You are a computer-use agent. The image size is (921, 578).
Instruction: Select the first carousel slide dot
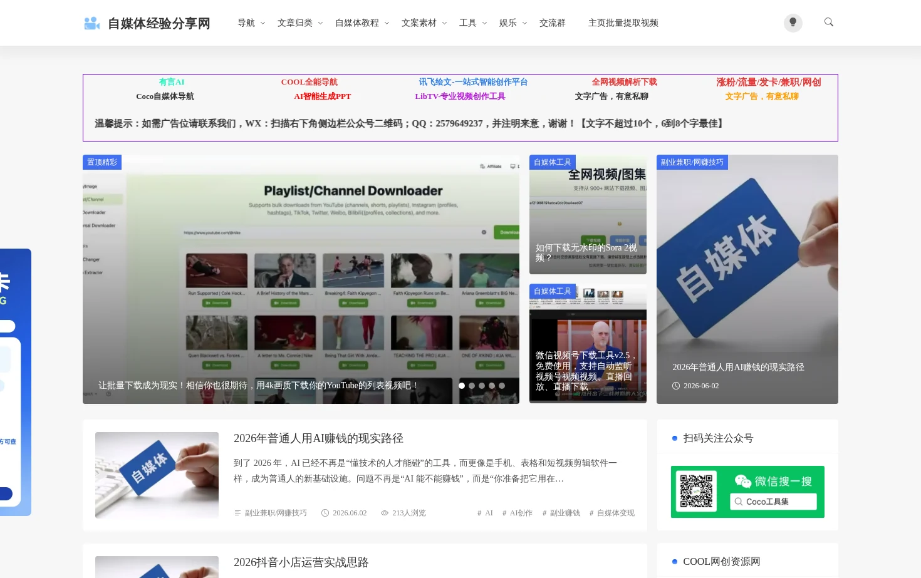pyautogui.click(x=462, y=386)
